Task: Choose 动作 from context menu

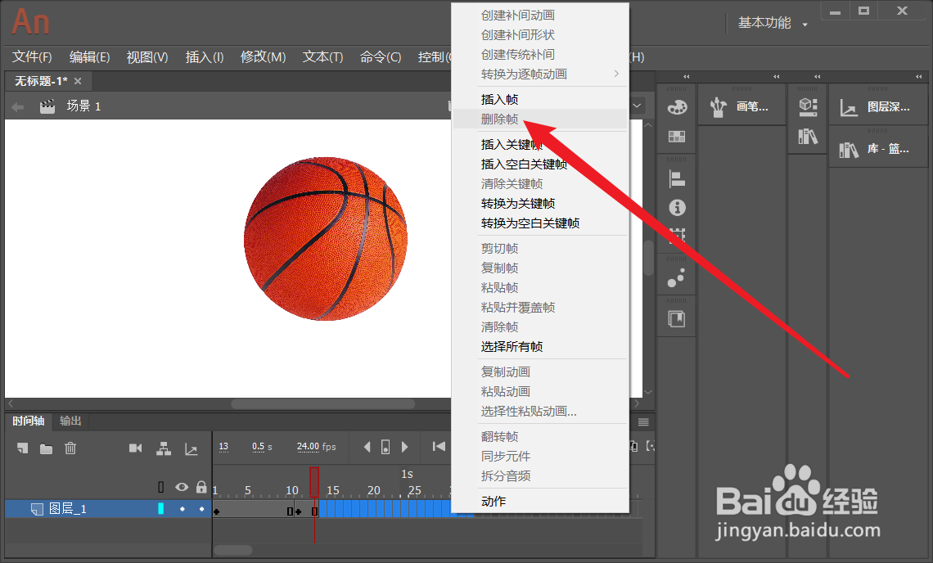Action: (539, 501)
